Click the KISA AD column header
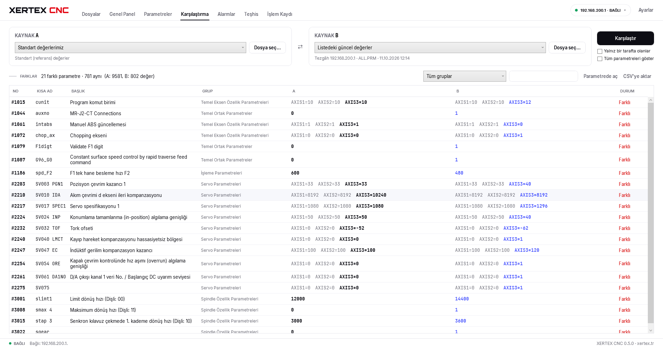Viewport: 663px width, 348px height. tap(45, 91)
